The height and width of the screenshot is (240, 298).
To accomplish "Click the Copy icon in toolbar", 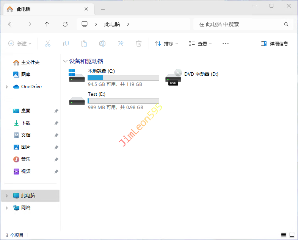I will point(66,44).
